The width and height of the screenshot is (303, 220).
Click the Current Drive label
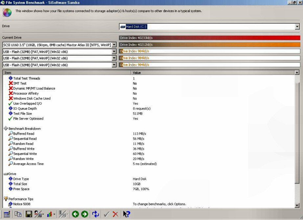(x=12, y=37)
